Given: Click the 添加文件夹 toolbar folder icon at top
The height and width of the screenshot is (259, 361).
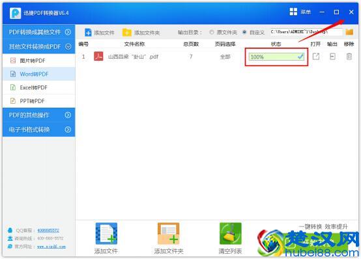Looking at the screenshot, I should pyautogui.click(x=126, y=33).
